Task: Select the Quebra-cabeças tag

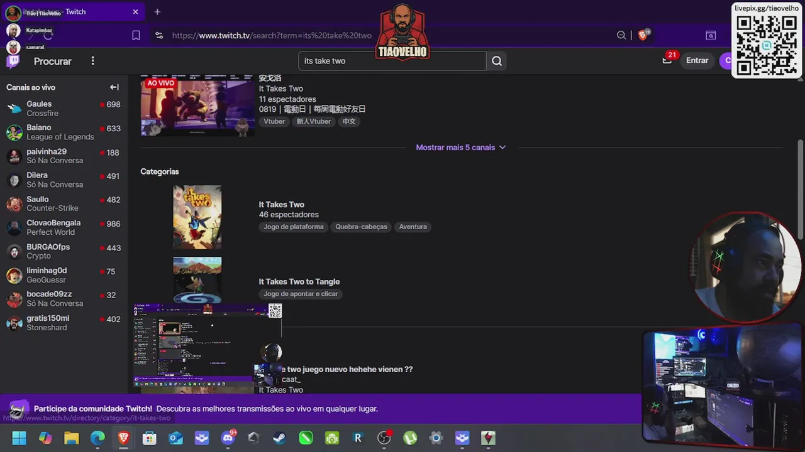Action: point(361,227)
